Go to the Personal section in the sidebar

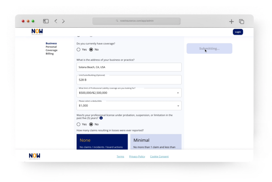[51, 47]
